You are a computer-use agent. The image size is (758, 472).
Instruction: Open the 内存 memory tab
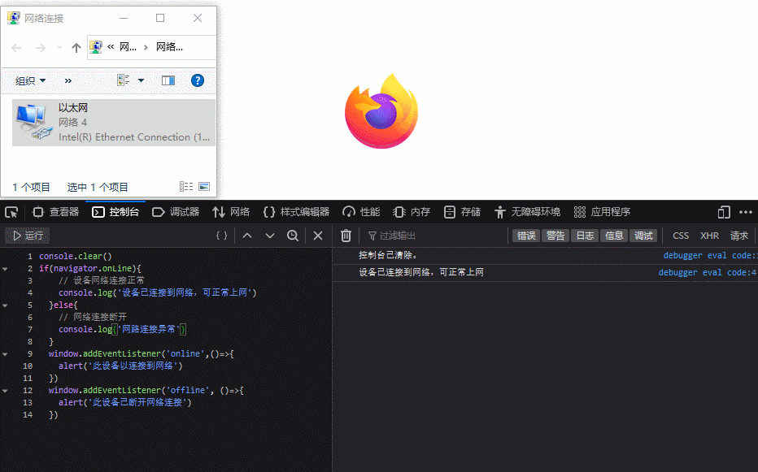pos(412,212)
